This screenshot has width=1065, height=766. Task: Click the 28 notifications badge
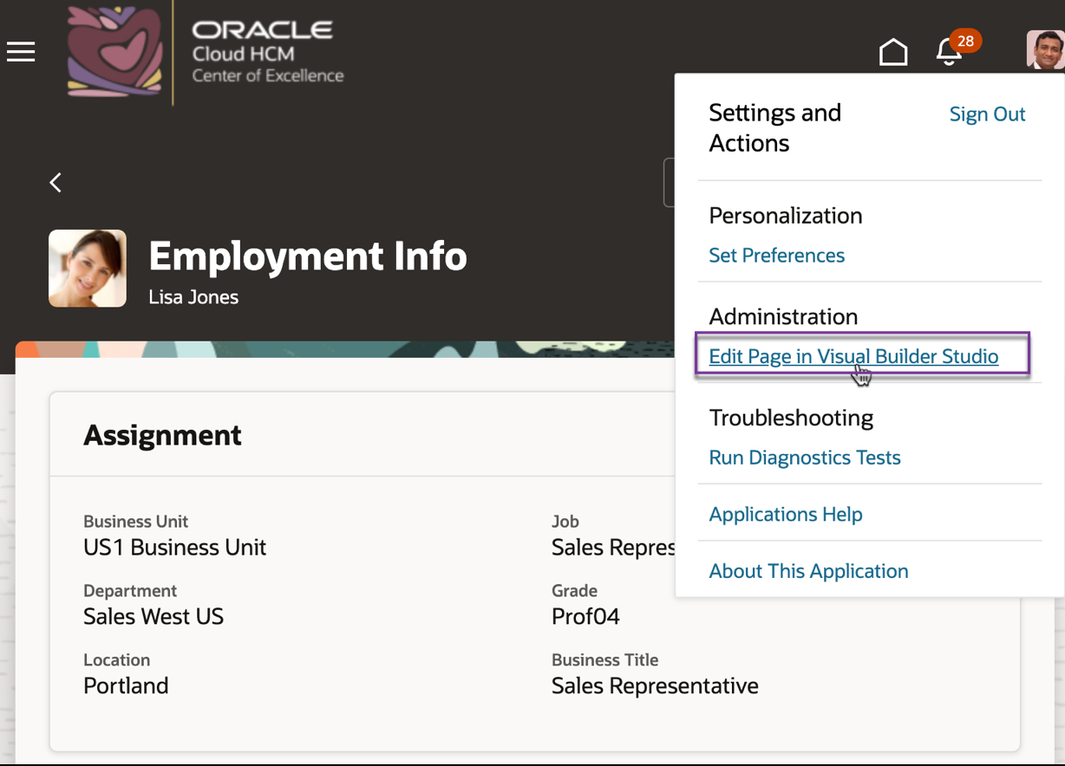coord(965,41)
